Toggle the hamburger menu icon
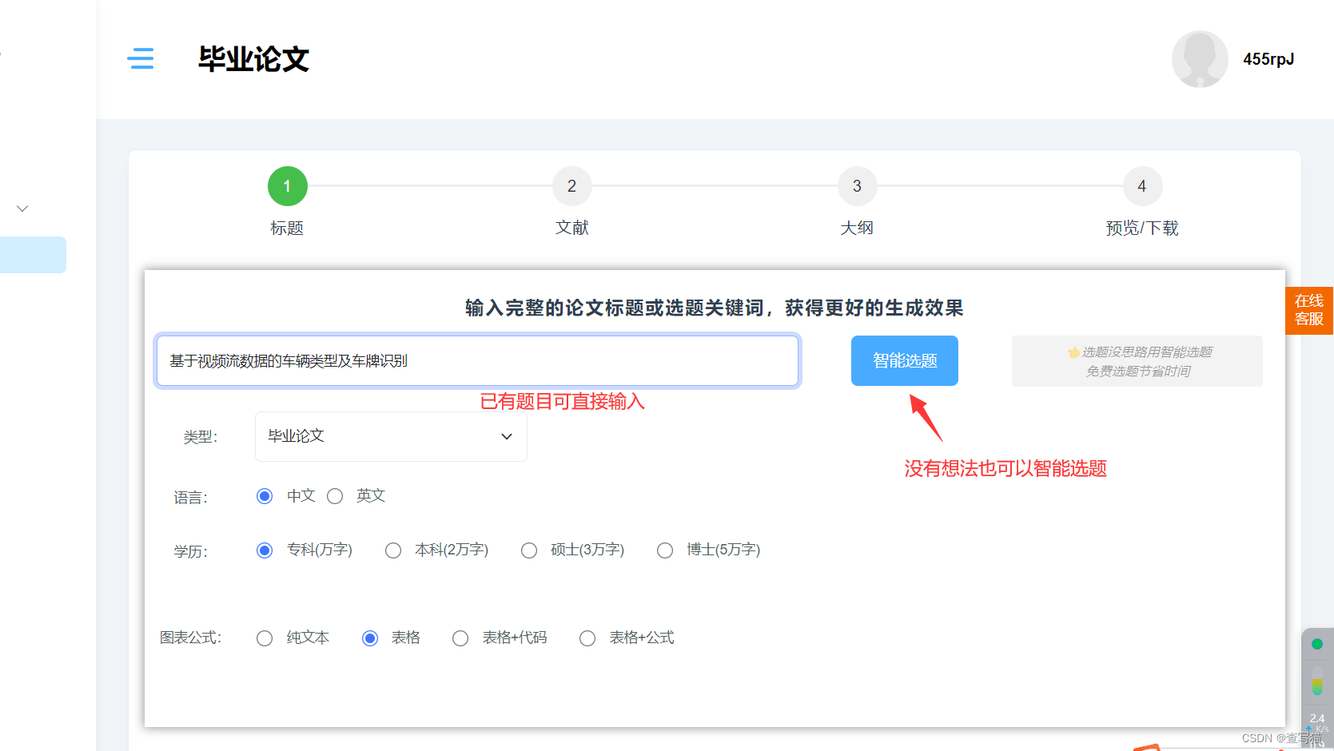 [x=141, y=58]
